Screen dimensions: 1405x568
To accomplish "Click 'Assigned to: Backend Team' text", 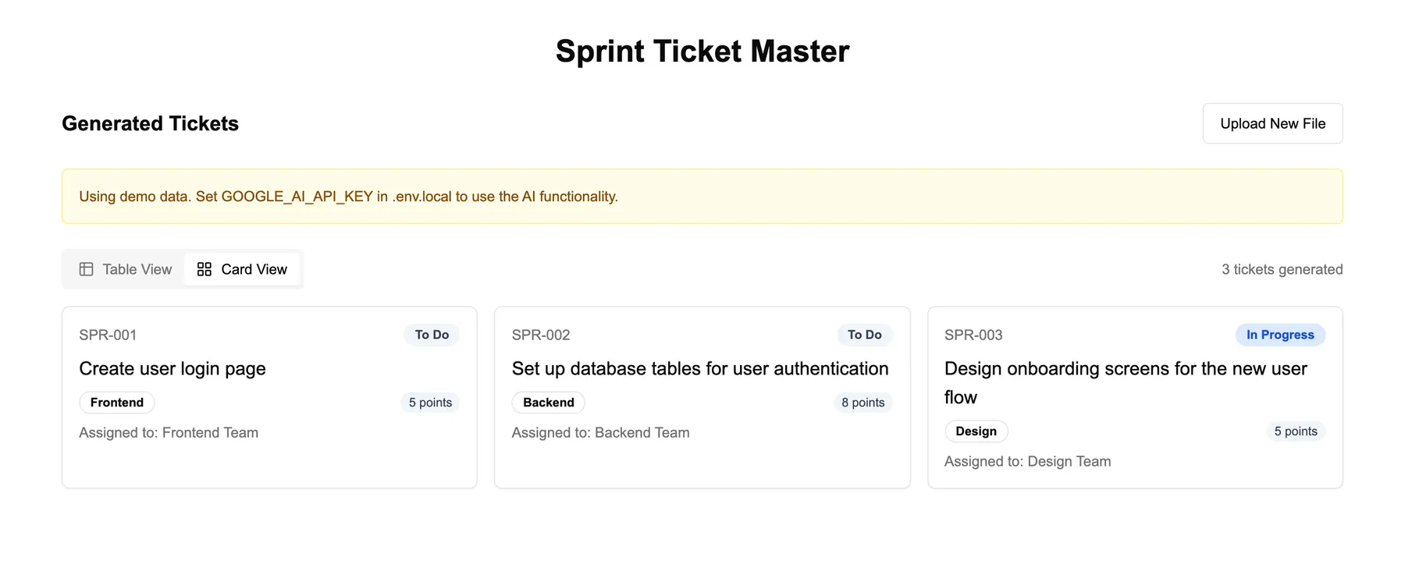I will 601,433.
